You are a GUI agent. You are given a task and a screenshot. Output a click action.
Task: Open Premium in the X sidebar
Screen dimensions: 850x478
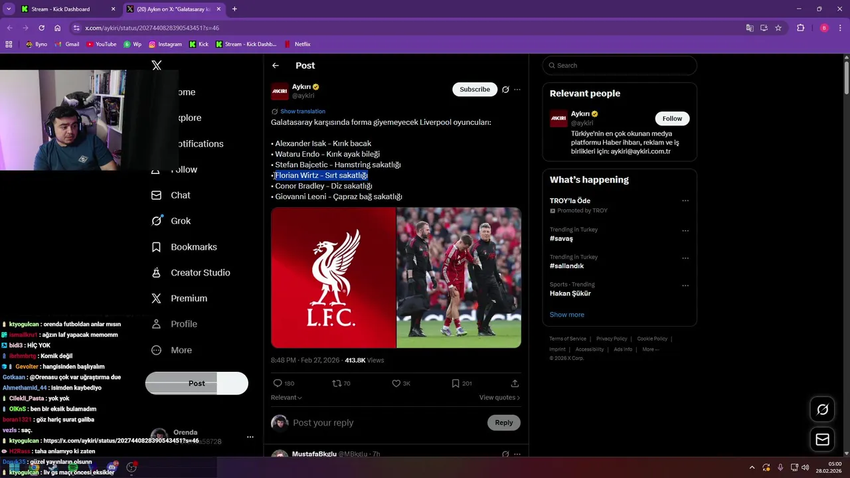(179, 299)
